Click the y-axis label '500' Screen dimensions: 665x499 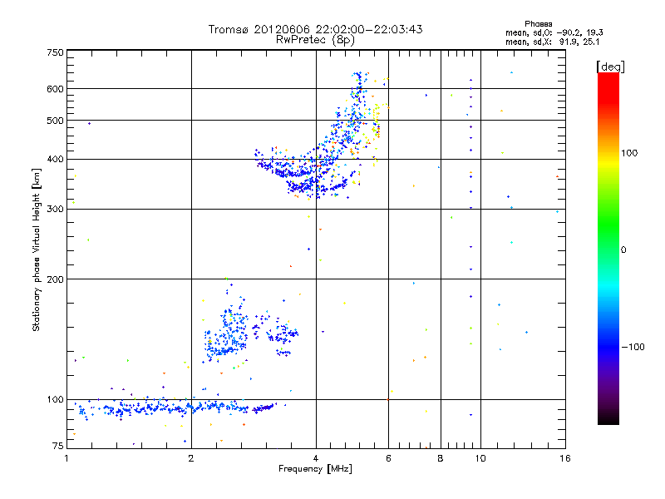click(55, 121)
